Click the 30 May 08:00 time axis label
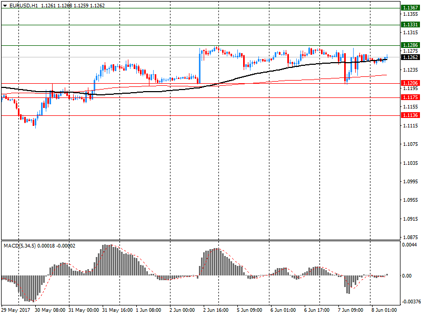This screenshot has height=316, width=421. (50, 310)
